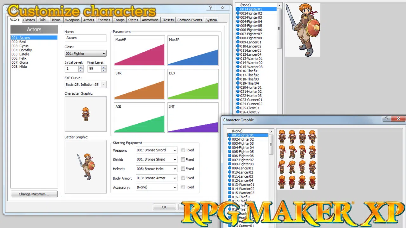Open the INT parameter curve graph
The height and width of the screenshot is (228, 406).
193,117
